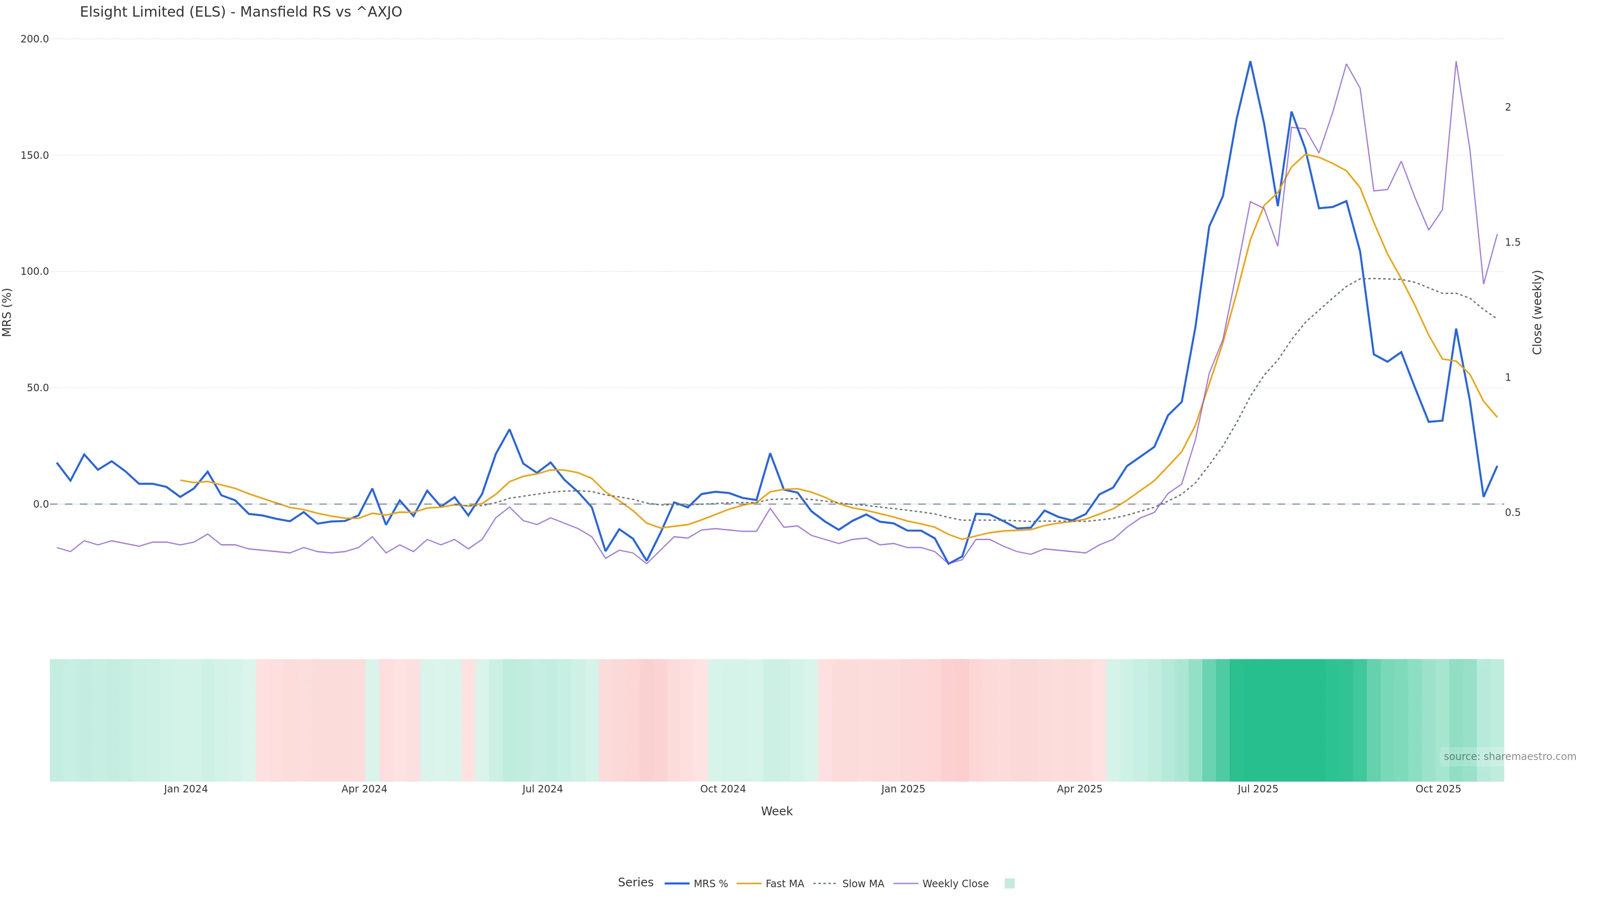Click the Jan 2024 x-axis tick label
Screen dimensions: 1597x898
186,789
